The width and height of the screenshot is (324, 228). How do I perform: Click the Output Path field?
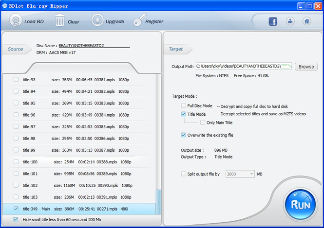[244, 66]
